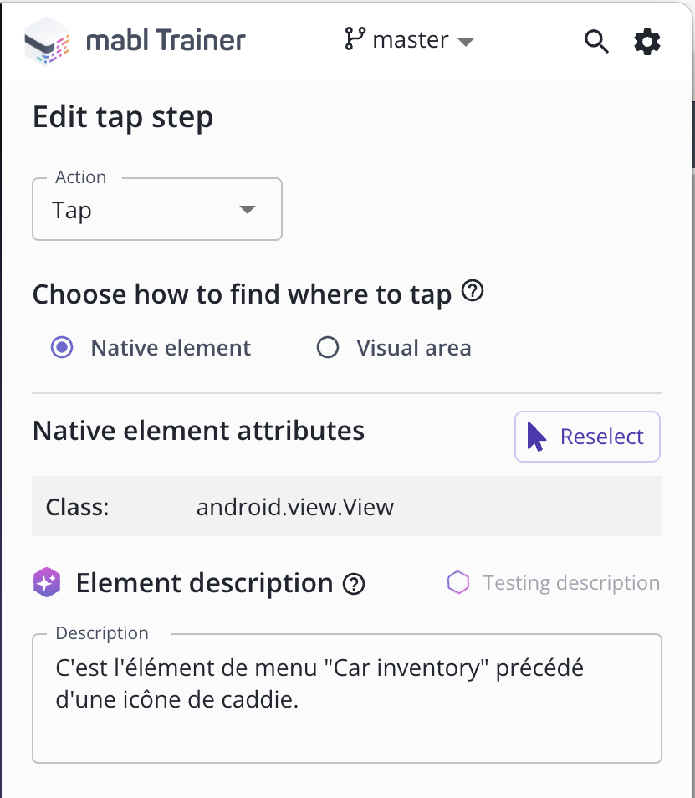Viewport: 695px width, 798px height.
Task: Expand the master branch selector
Action: coord(409,39)
